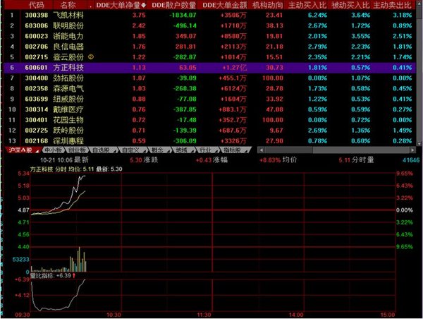The image size is (423, 319).
Task: Click the DDE大单金额 column header
Action: pos(224,5)
